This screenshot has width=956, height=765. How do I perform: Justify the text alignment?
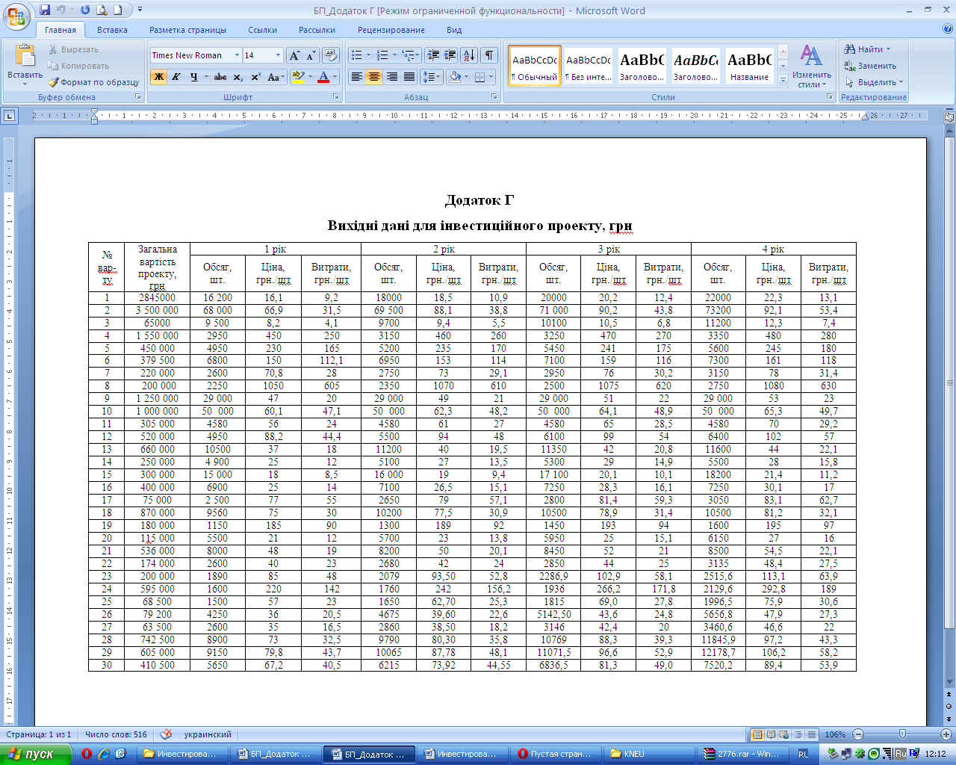point(409,77)
